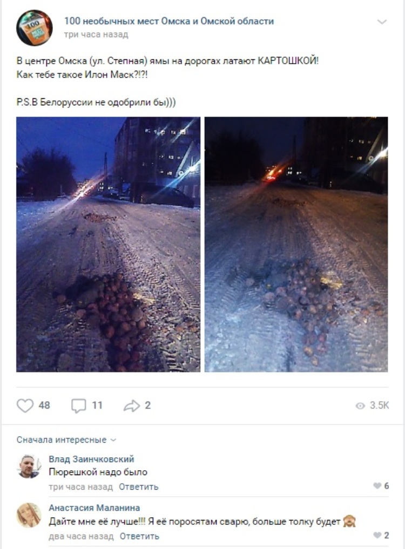Open the right potato road photo
The image size is (405, 549).
click(296, 245)
